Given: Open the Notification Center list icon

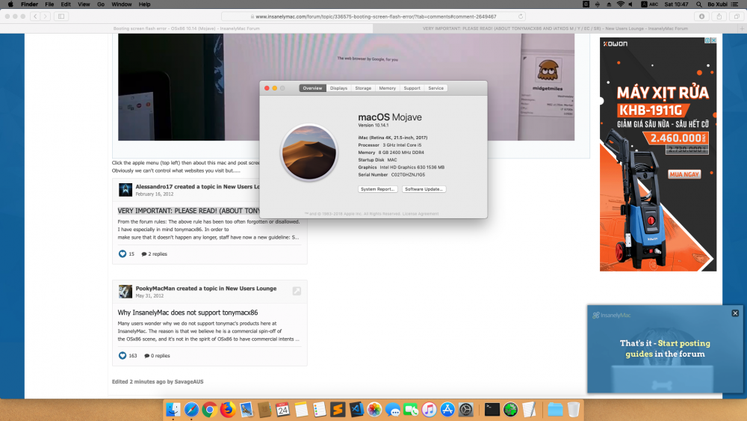Looking at the screenshot, I should [x=734, y=4].
